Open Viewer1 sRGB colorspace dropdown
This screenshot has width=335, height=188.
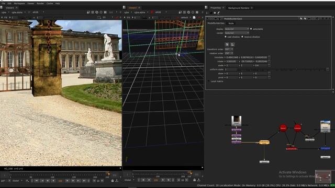[38, 13]
